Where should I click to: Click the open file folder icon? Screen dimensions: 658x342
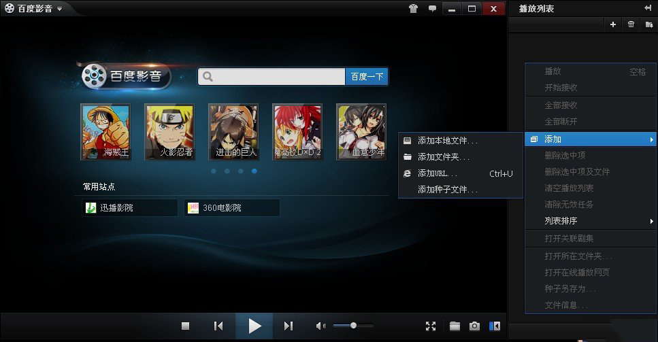pos(455,326)
